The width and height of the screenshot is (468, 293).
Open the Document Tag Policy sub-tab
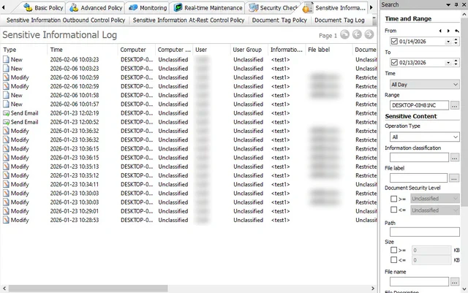click(279, 20)
